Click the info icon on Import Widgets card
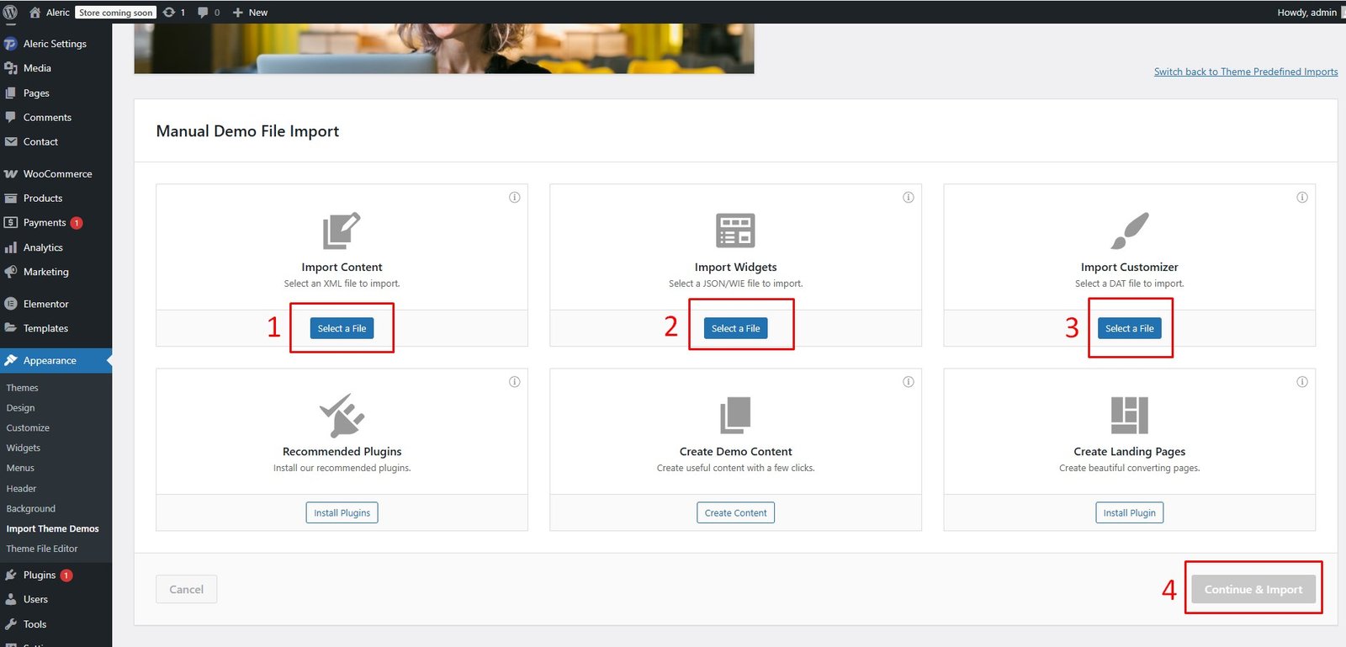 pos(908,198)
